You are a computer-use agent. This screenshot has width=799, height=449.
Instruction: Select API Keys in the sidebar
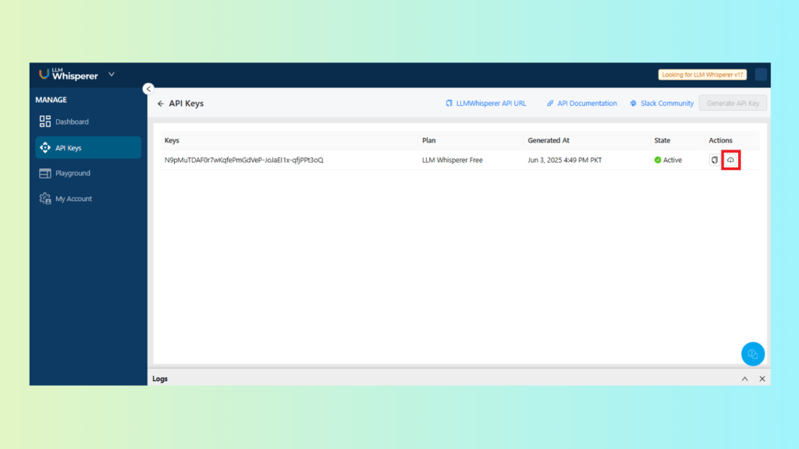(87, 147)
